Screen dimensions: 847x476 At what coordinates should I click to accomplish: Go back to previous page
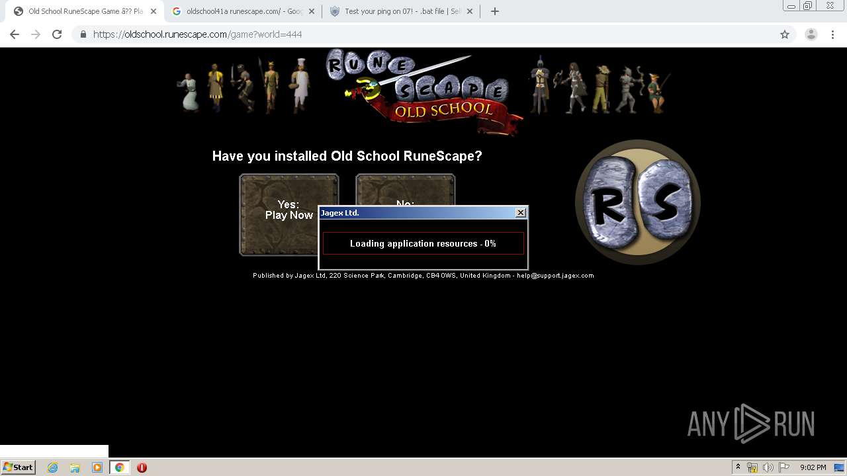15,34
